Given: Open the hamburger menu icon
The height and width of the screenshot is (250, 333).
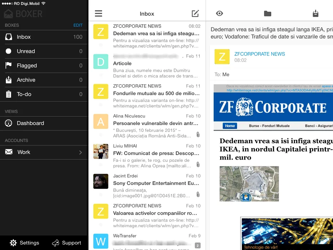Looking at the screenshot, I should [99, 14].
